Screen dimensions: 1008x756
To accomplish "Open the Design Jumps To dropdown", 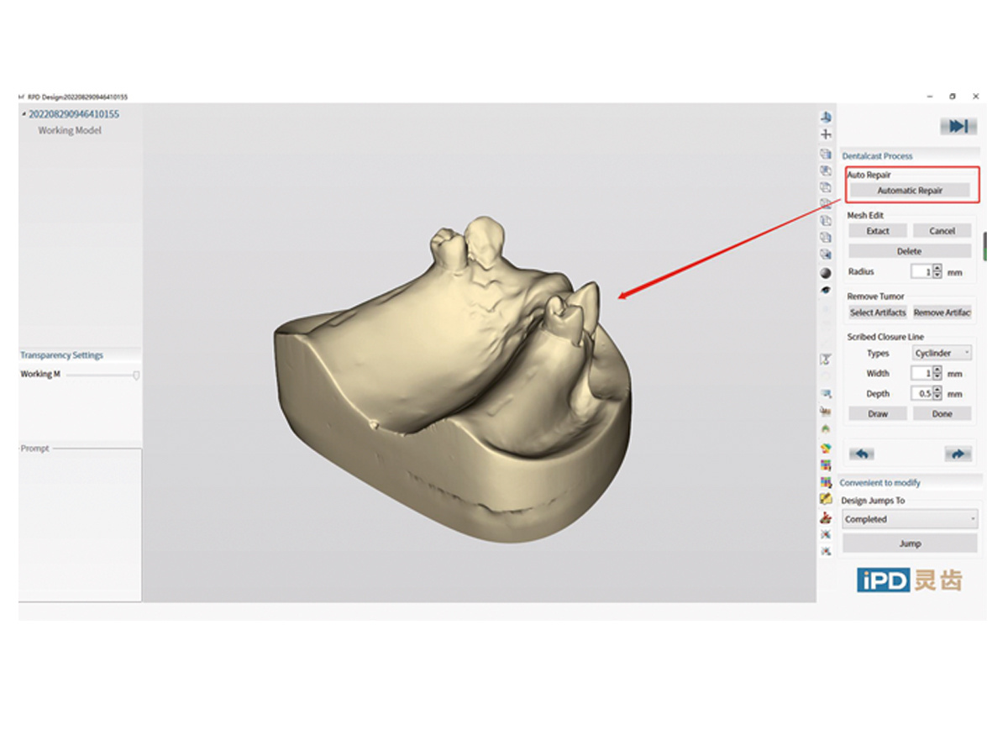I will 910,519.
